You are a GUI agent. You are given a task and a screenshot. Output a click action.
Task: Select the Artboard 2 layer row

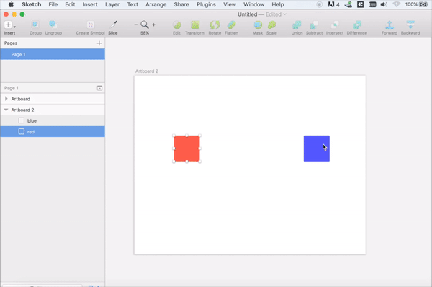(53, 110)
